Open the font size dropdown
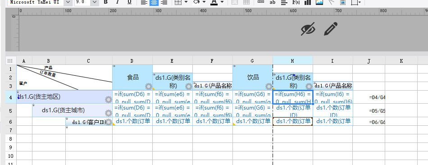Screen dimensions: 428x165 click(x=95, y=2)
